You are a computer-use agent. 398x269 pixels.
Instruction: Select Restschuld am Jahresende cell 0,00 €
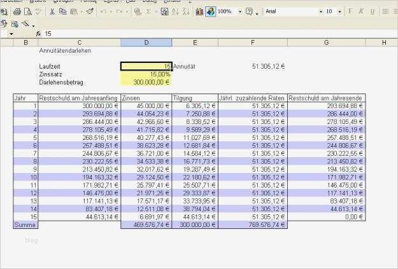[x=327, y=217]
